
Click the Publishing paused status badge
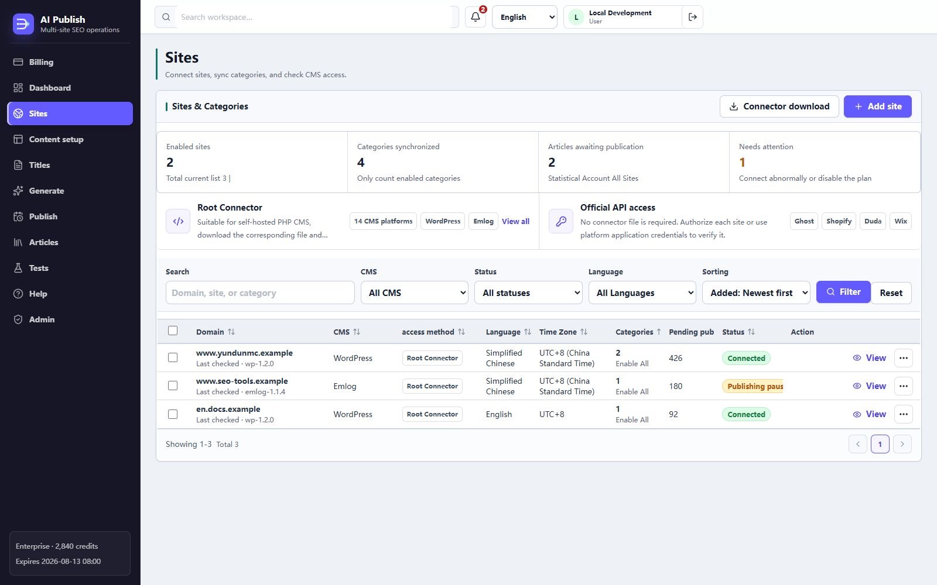[753, 386]
